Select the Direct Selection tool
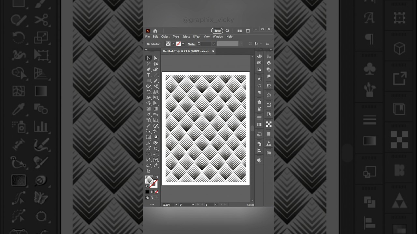The height and width of the screenshot is (234, 417). point(156,58)
